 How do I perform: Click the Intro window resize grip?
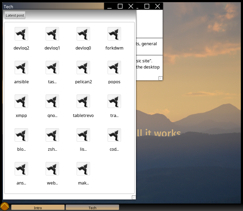160,78
